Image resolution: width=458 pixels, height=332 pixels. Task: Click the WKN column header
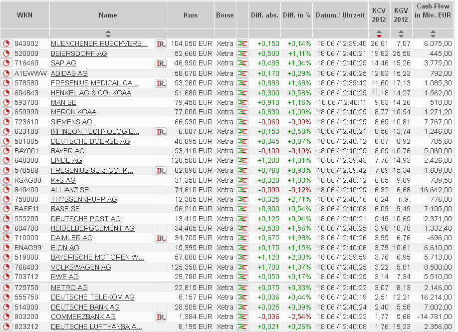(x=25, y=15)
